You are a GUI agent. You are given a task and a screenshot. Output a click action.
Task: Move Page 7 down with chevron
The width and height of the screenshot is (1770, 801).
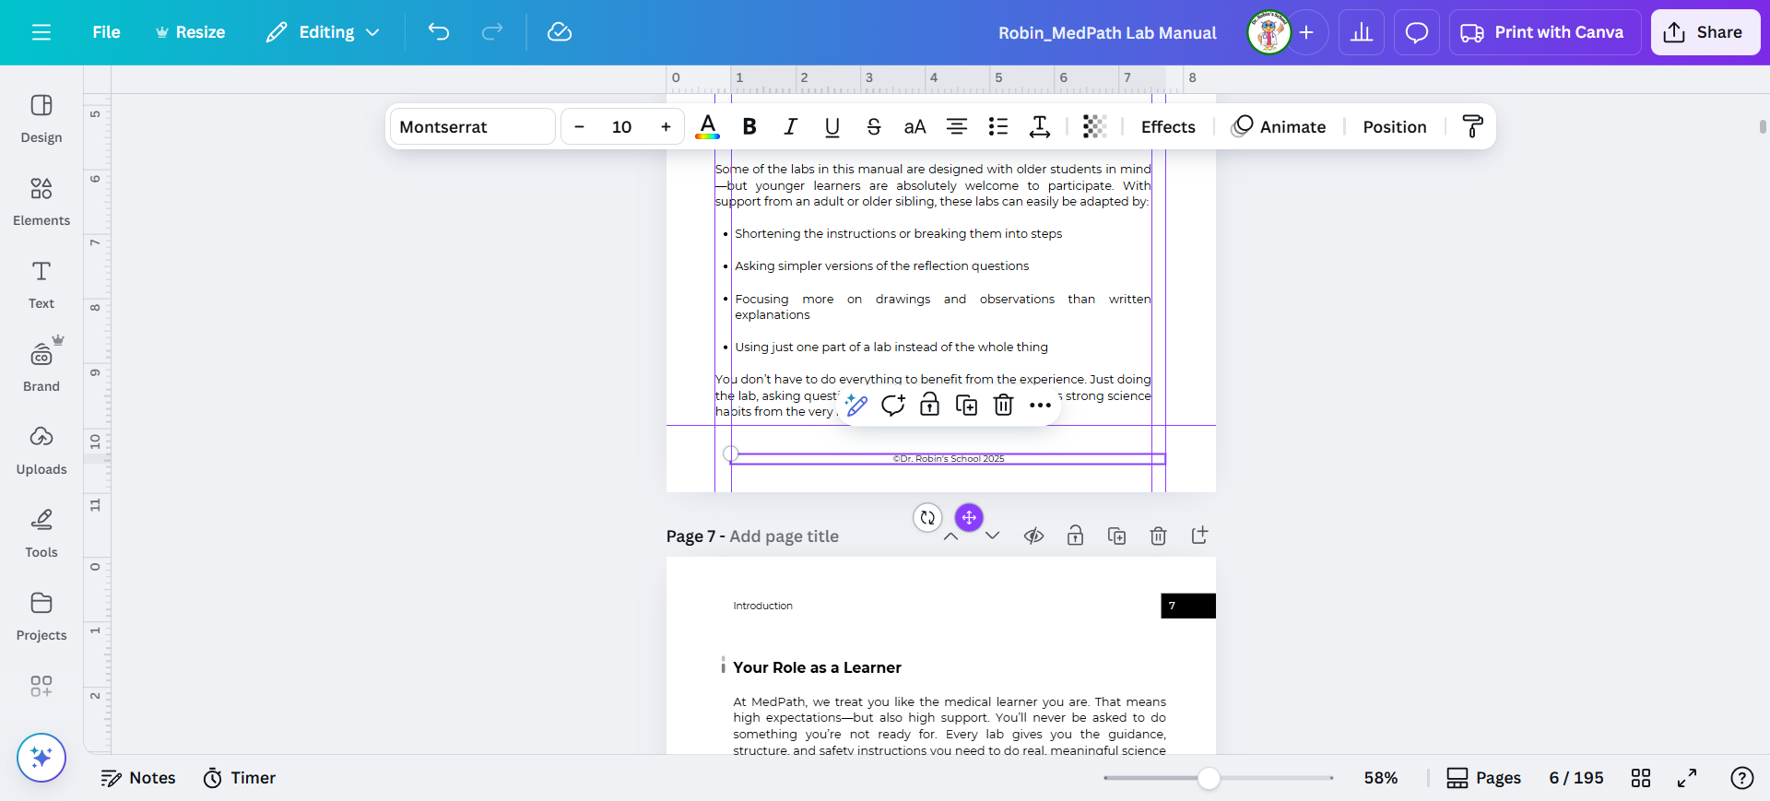(x=992, y=536)
